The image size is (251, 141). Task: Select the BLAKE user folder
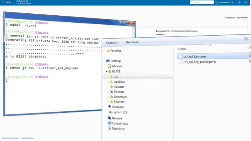pyautogui.click(x=115, y=71)
